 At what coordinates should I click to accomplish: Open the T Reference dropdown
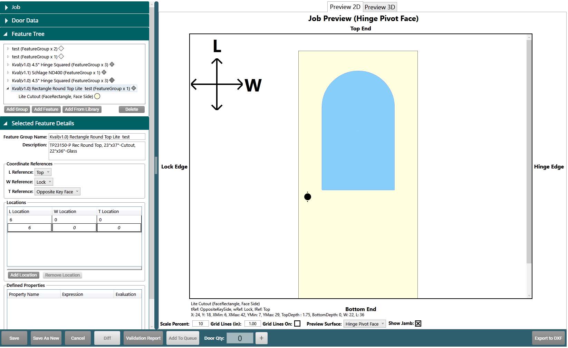(58, 192)
